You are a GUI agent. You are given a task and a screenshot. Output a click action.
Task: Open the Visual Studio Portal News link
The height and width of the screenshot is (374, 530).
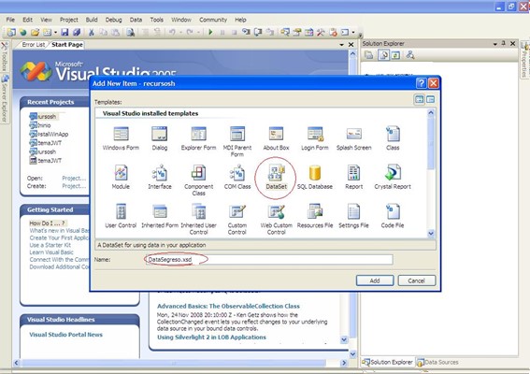click(x=66, y=335)
